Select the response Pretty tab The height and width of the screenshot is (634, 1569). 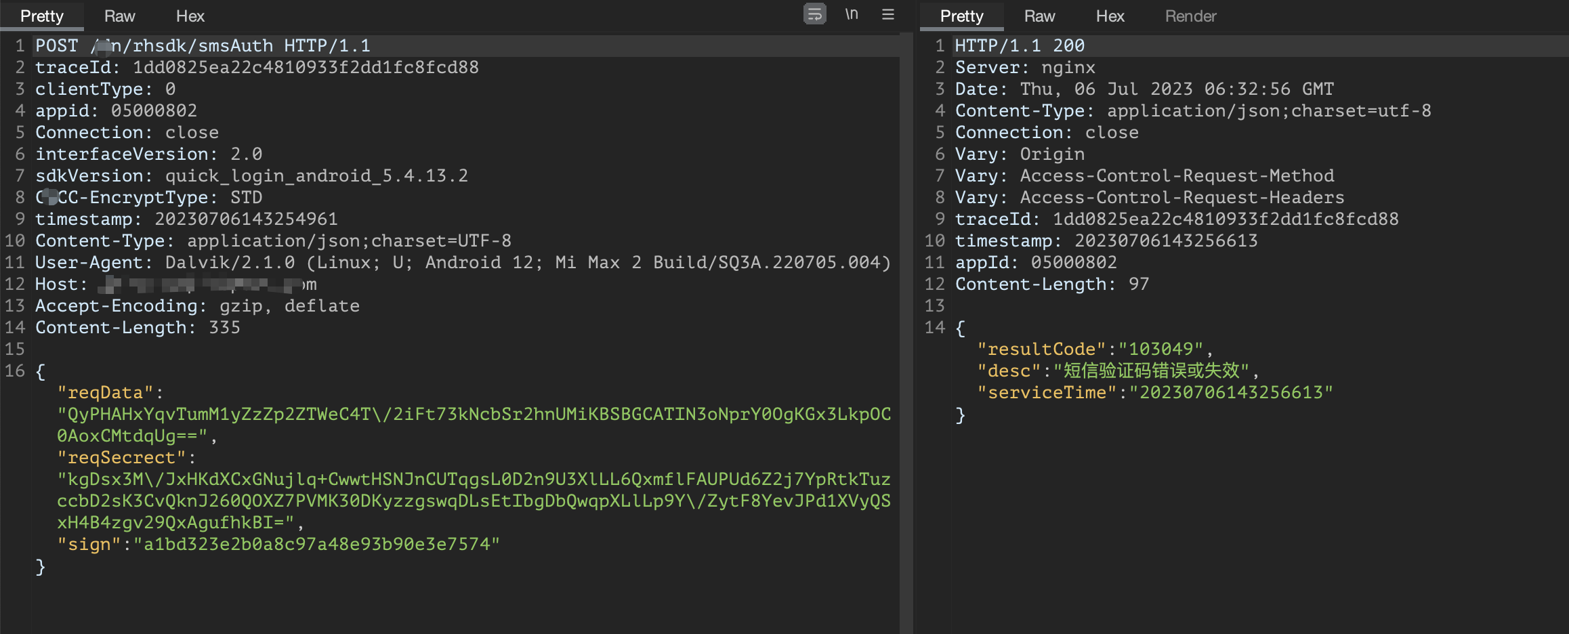961,16
